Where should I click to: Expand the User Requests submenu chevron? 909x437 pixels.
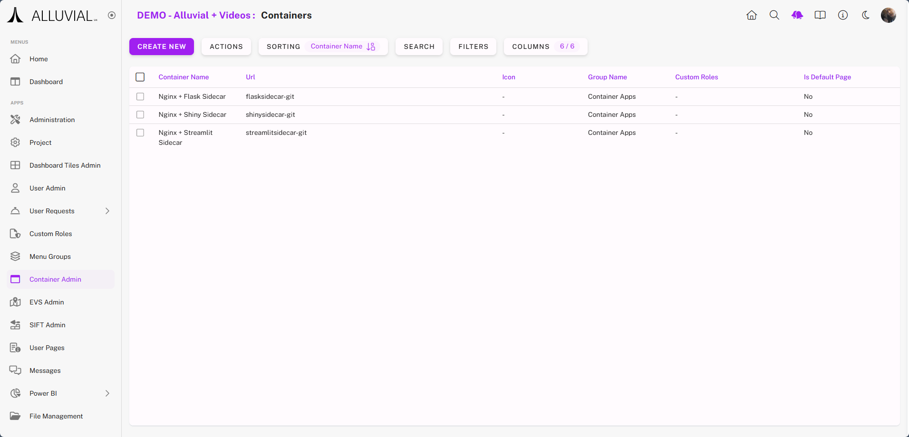coord(107,211)
